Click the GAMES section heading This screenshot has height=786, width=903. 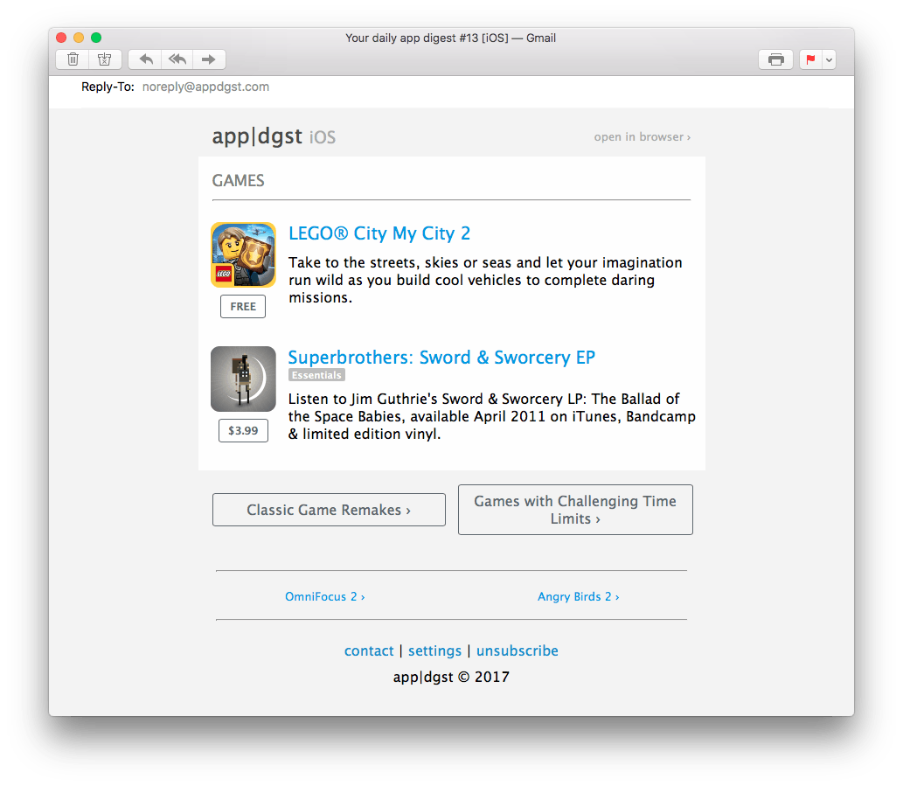point(238,181)
